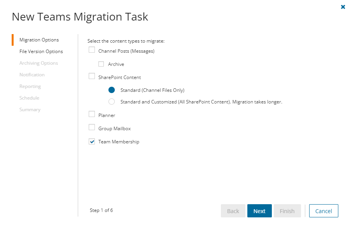Select the Notification step in sidebar
Image resolution: width=350 pixels, height=229 pixels.
[32, 75]
